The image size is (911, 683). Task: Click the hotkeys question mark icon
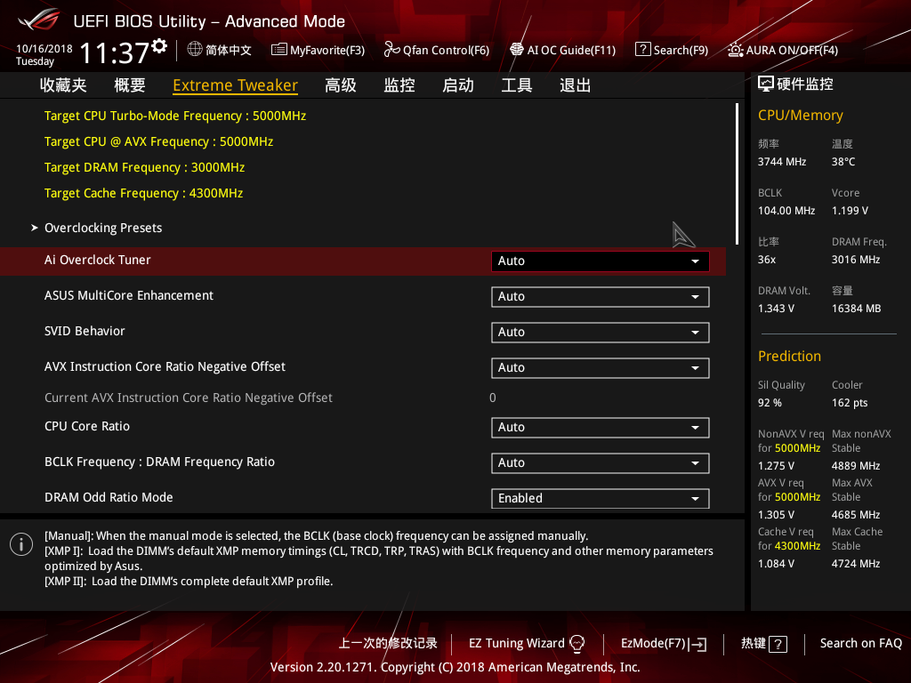pos(778,644)
